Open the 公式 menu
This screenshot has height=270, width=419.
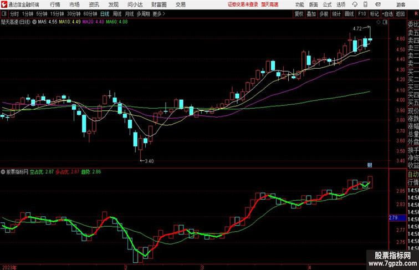(327, 4)
